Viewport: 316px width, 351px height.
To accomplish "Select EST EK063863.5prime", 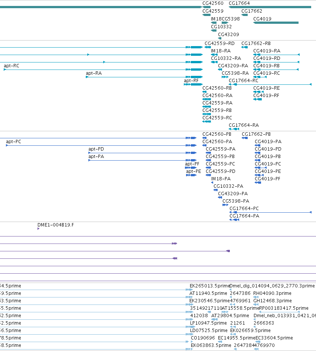I will point(211,345).
